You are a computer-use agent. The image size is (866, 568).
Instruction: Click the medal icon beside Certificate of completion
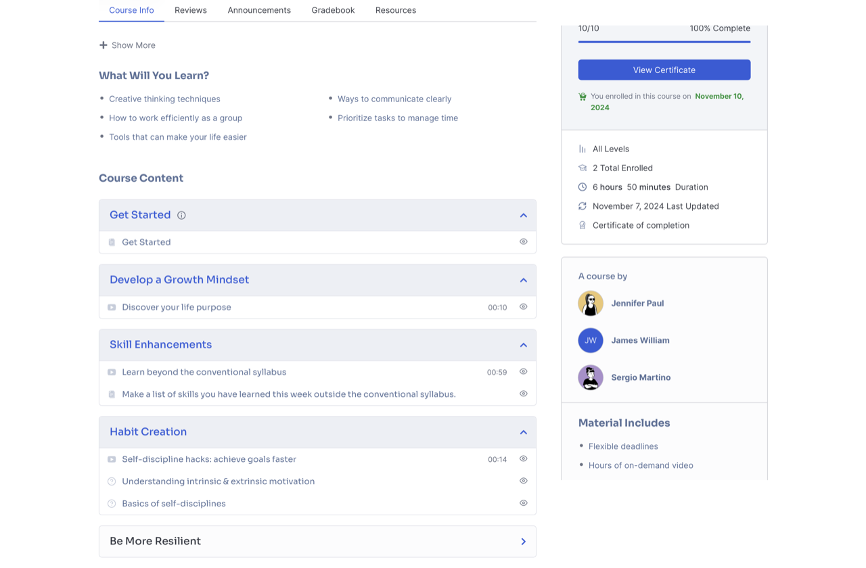(582, 225)
